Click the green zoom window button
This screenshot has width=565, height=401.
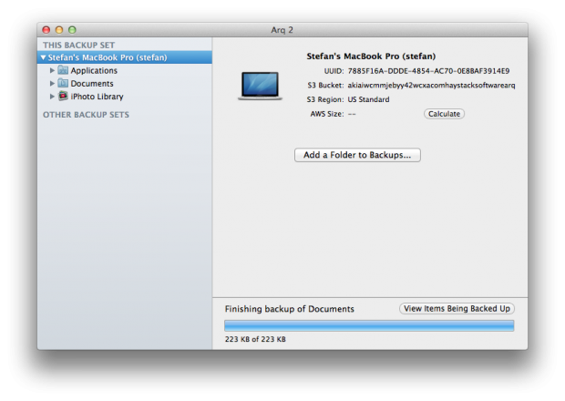pyautogui.click(x=72, y=30)
